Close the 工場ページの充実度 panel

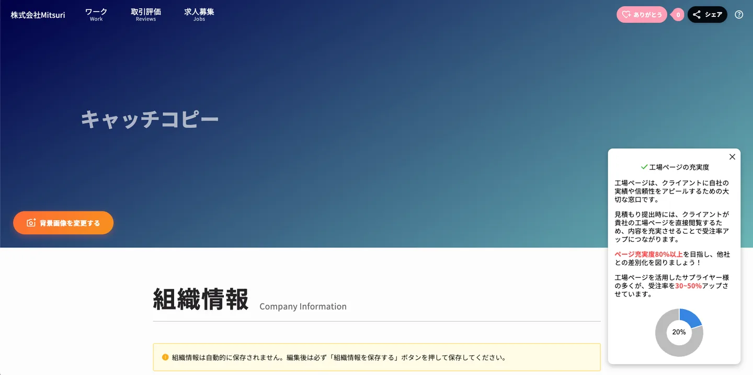pyautogui.click(x=732, y=157)
